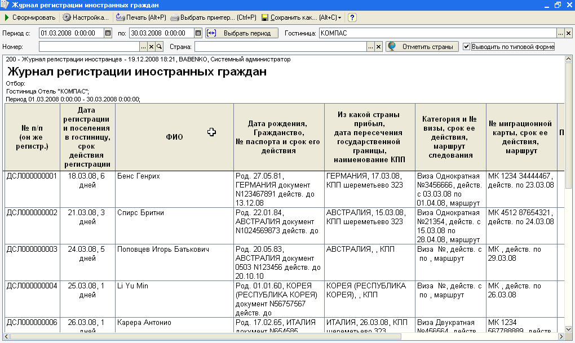
Task: Click the ФИО column header
Action: click(174, 137)
